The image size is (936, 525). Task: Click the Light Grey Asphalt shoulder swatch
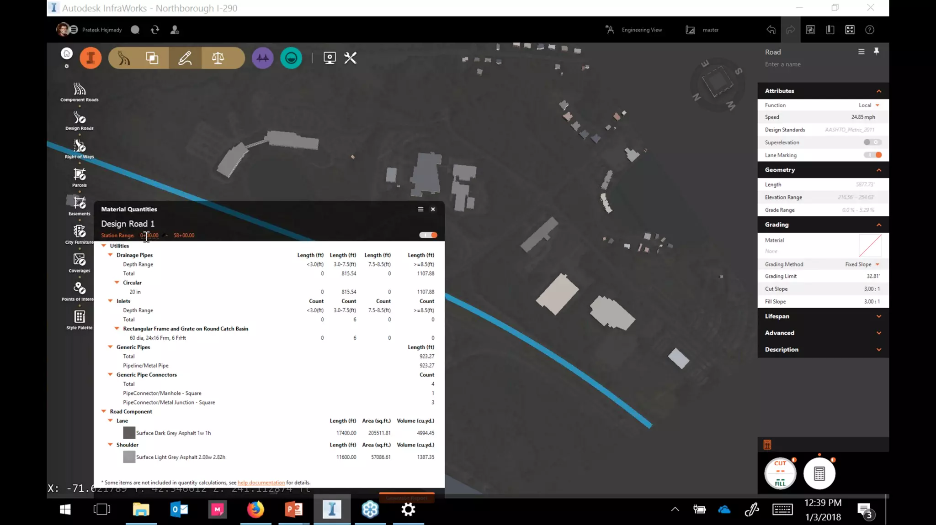pos(129,457)
